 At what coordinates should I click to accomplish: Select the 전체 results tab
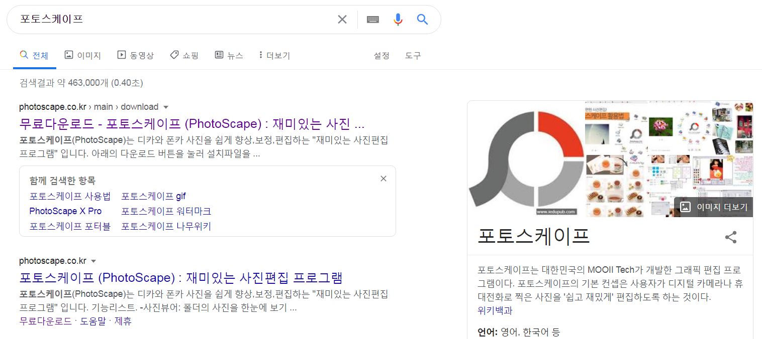pyautogui.click(x=34, y=55)
